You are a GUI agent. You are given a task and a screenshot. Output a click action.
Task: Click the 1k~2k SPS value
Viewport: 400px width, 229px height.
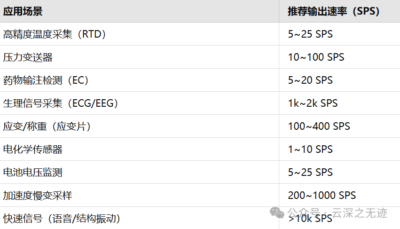click(313, 103)
